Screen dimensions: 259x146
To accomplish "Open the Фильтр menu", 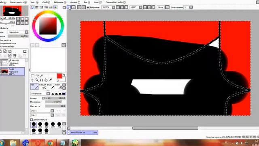I will 75,2.
